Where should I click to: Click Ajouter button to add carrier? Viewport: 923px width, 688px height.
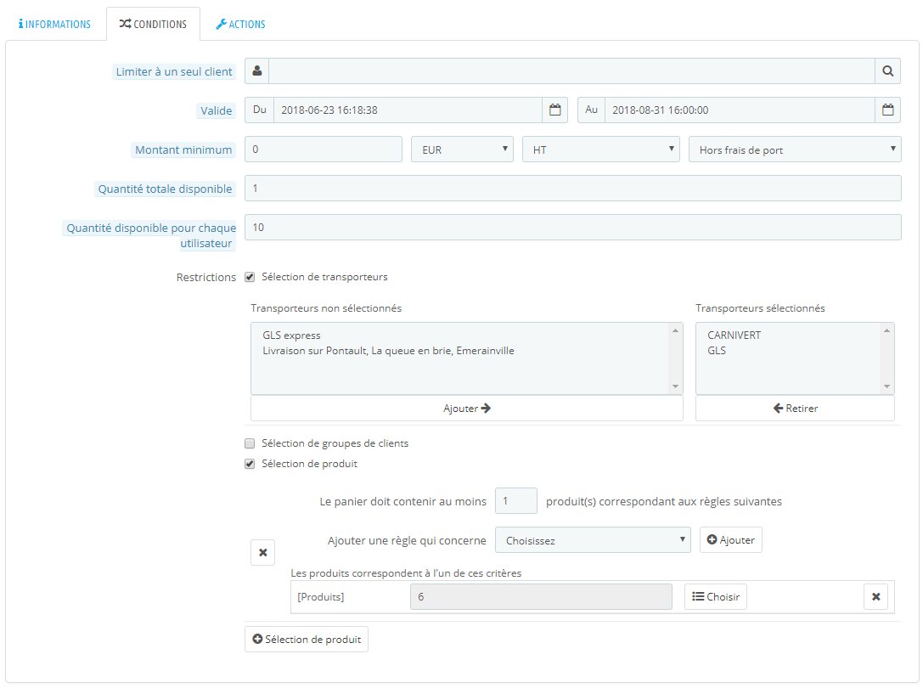(x=467, y=409)
